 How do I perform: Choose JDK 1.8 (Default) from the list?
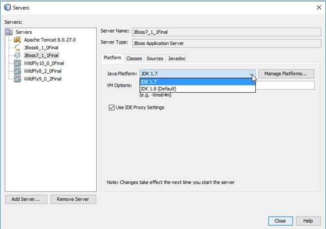[x=198, y=89]
